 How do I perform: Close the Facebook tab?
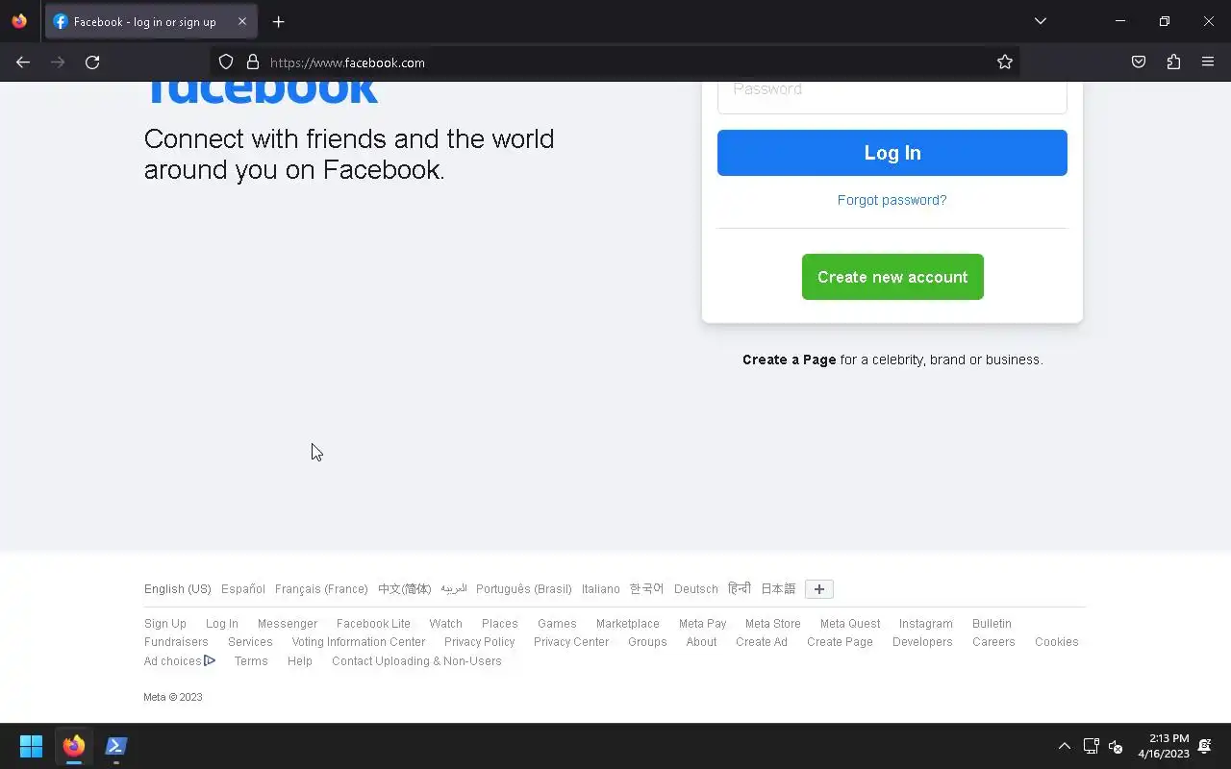[242, 21]
